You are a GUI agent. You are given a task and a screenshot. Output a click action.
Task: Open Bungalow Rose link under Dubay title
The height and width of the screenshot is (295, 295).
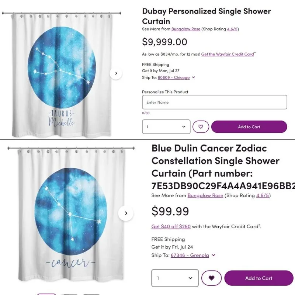tap(186, 29)
